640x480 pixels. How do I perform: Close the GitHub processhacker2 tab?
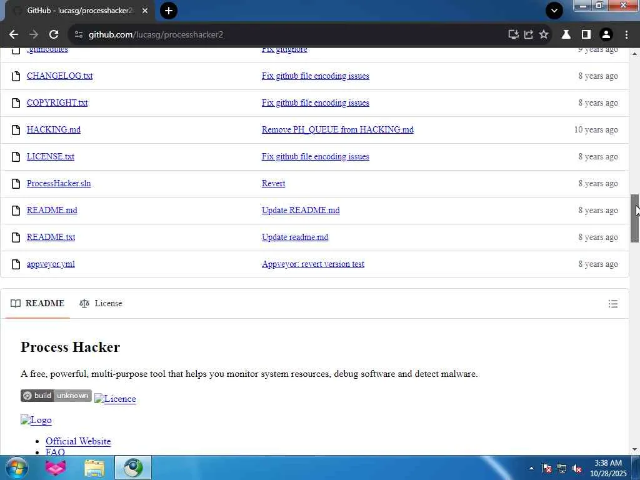coord(145,11)
